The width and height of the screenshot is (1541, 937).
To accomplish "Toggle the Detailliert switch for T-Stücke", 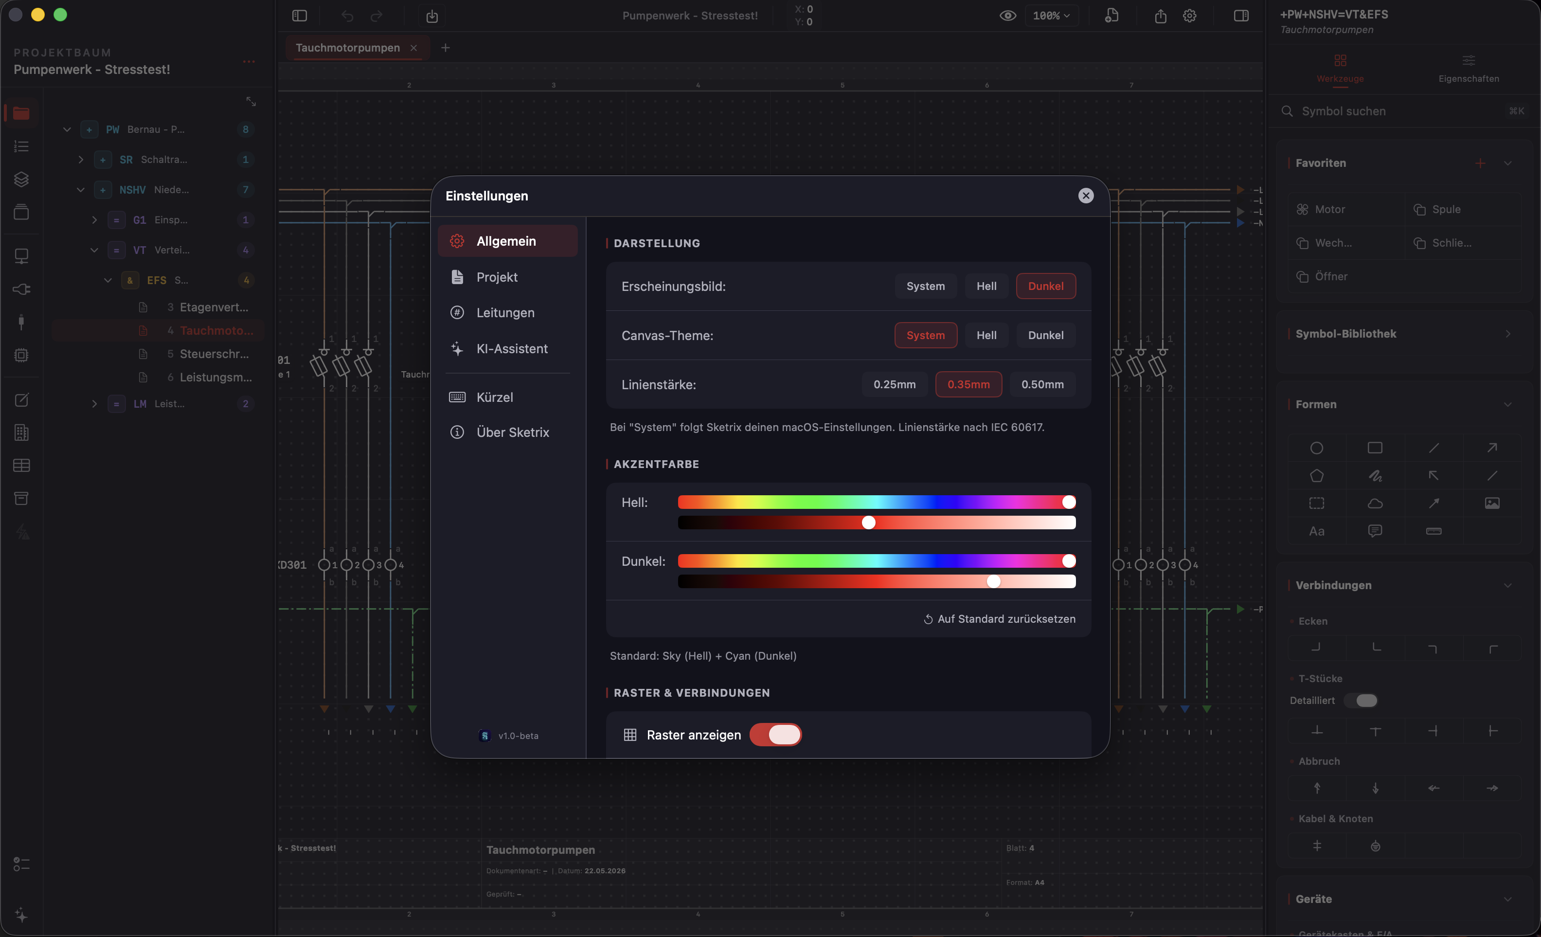I will click(1361, 701).
